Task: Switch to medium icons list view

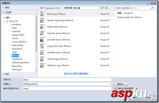Action: [x=107, y=8]
